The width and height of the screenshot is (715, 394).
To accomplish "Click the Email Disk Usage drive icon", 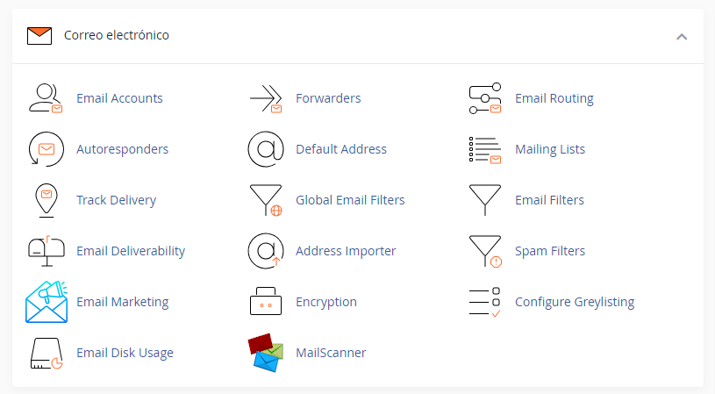I will pos(46,353).
